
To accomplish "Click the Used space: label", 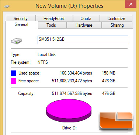I will [29, 73].
